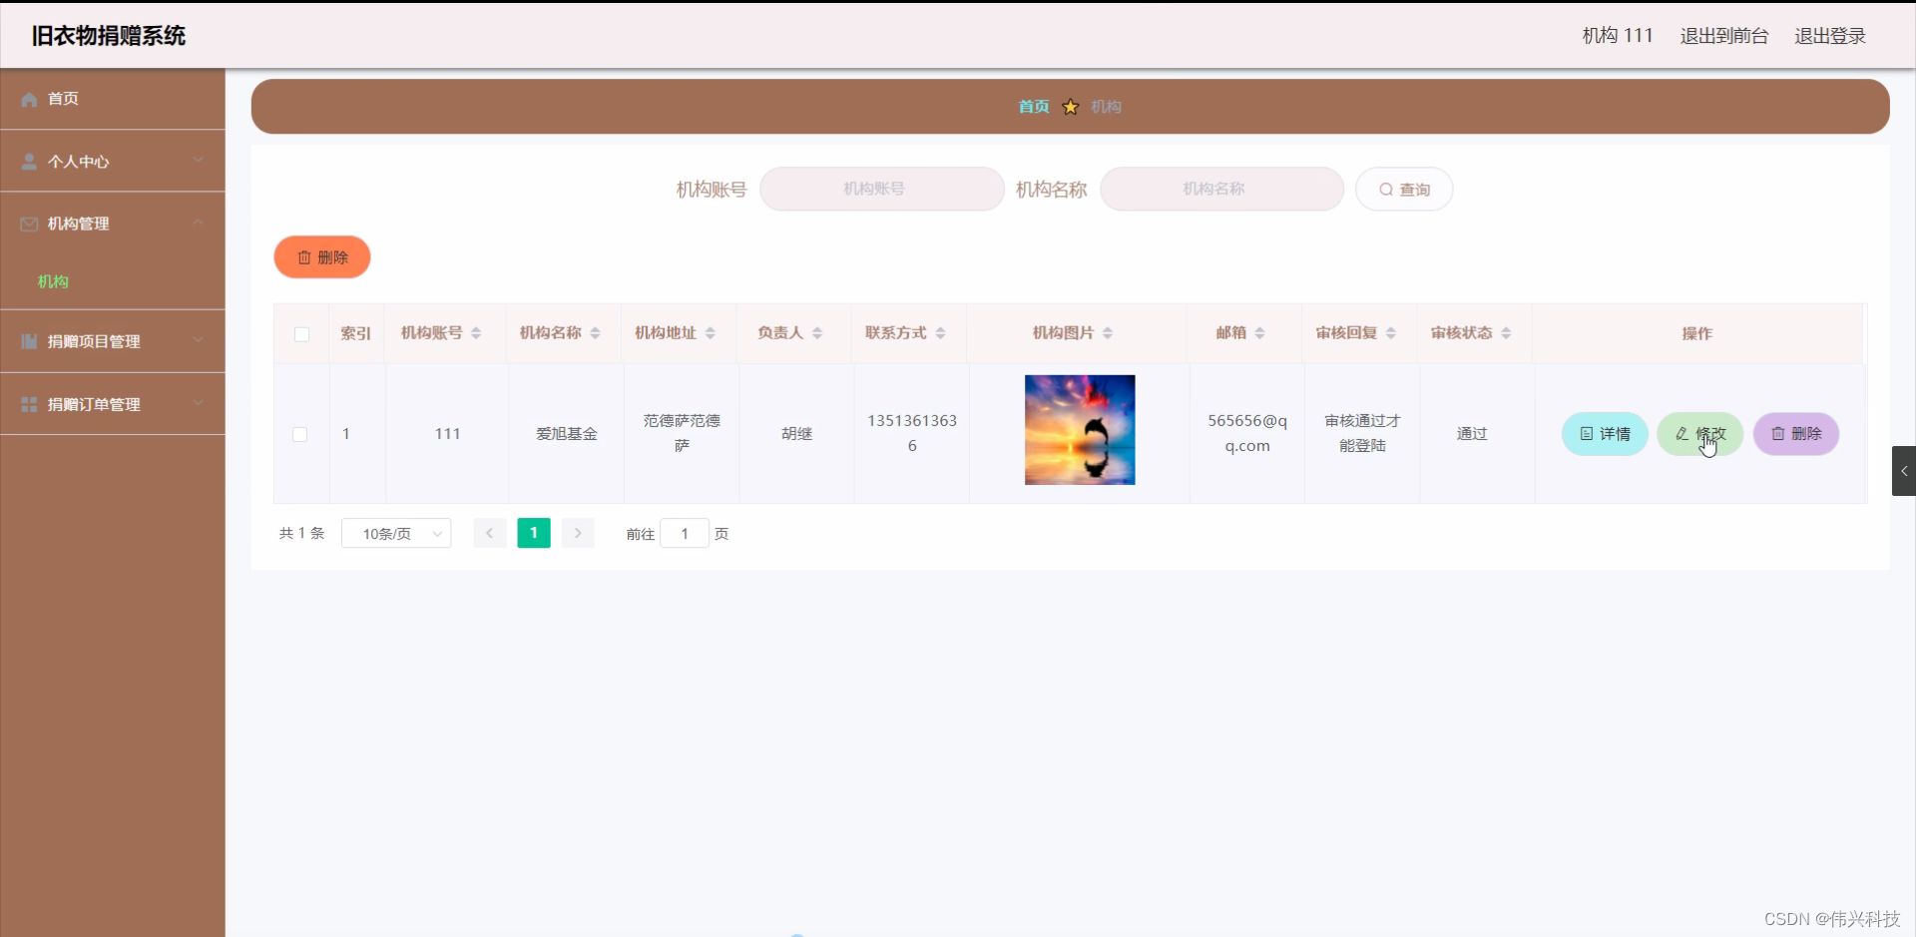Click the pencil icon on the 修改 button
Screen dimensions: 1916x937
[x=1682, y=434]
